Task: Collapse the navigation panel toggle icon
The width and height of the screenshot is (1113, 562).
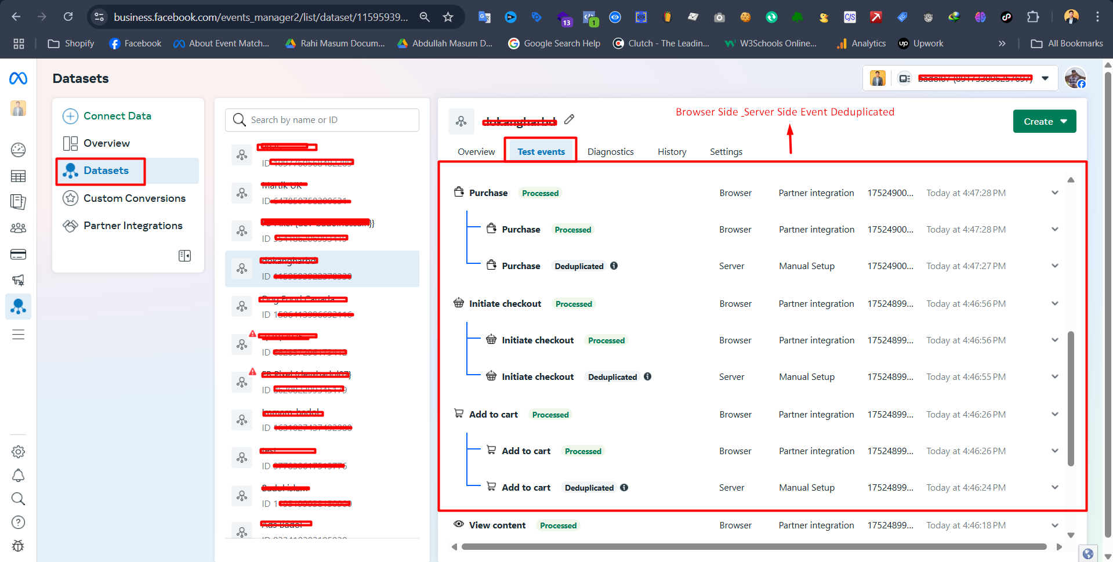Action: pyautogui.click(x=184, y=256)
